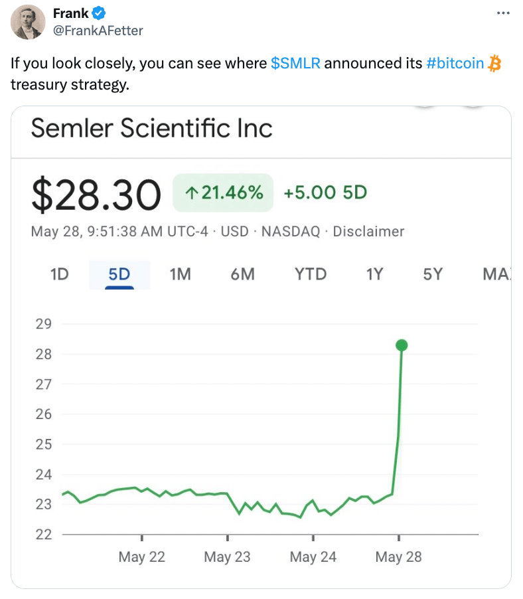Click the green endpoint dot on chart
The image size is (523, 599).
tap(401, 345)
